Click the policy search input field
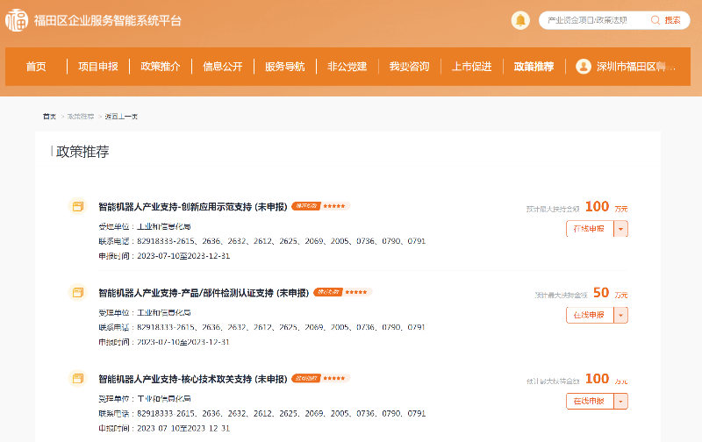The height and width of the screenshot is (442, 702). [593, 20]
